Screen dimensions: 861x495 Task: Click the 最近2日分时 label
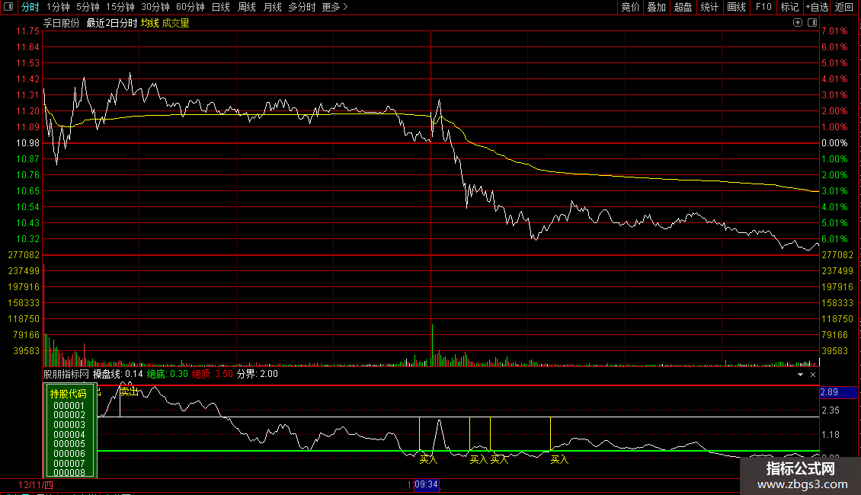click(x=111, y=23)
